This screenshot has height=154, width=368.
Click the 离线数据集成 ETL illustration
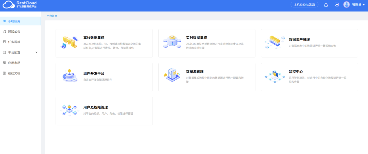(70, 42)
